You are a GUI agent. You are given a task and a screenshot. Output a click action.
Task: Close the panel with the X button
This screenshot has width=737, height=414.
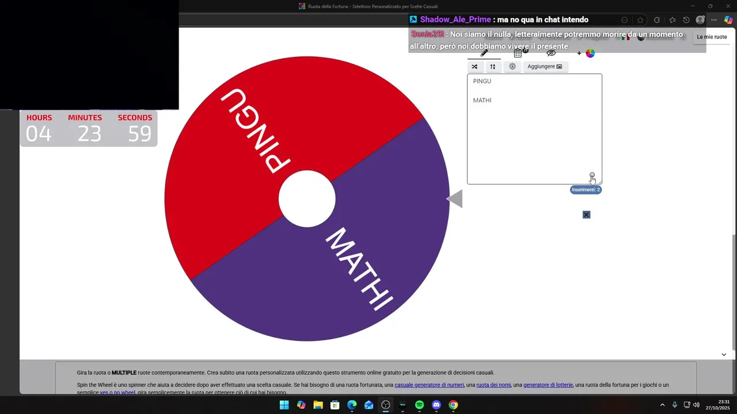pyautogui.click(x=586, y=214)
